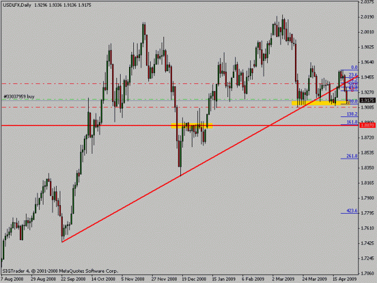Click the 29 Aug 2008 date label
377x283 pixels.
(x=43, y=279)
